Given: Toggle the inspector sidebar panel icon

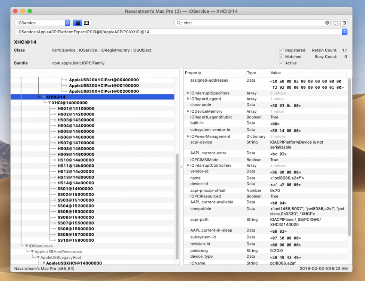Looking at the screenshot, I should tap(344, 23).
